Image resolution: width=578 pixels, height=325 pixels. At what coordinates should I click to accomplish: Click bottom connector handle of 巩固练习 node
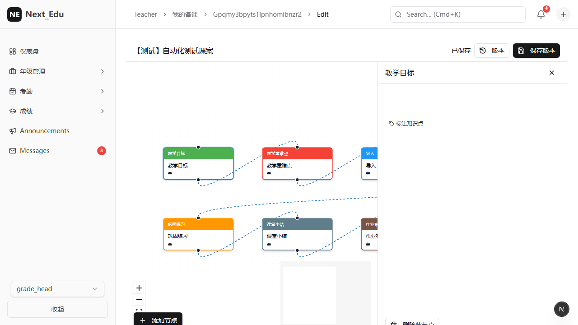point(198,251)
